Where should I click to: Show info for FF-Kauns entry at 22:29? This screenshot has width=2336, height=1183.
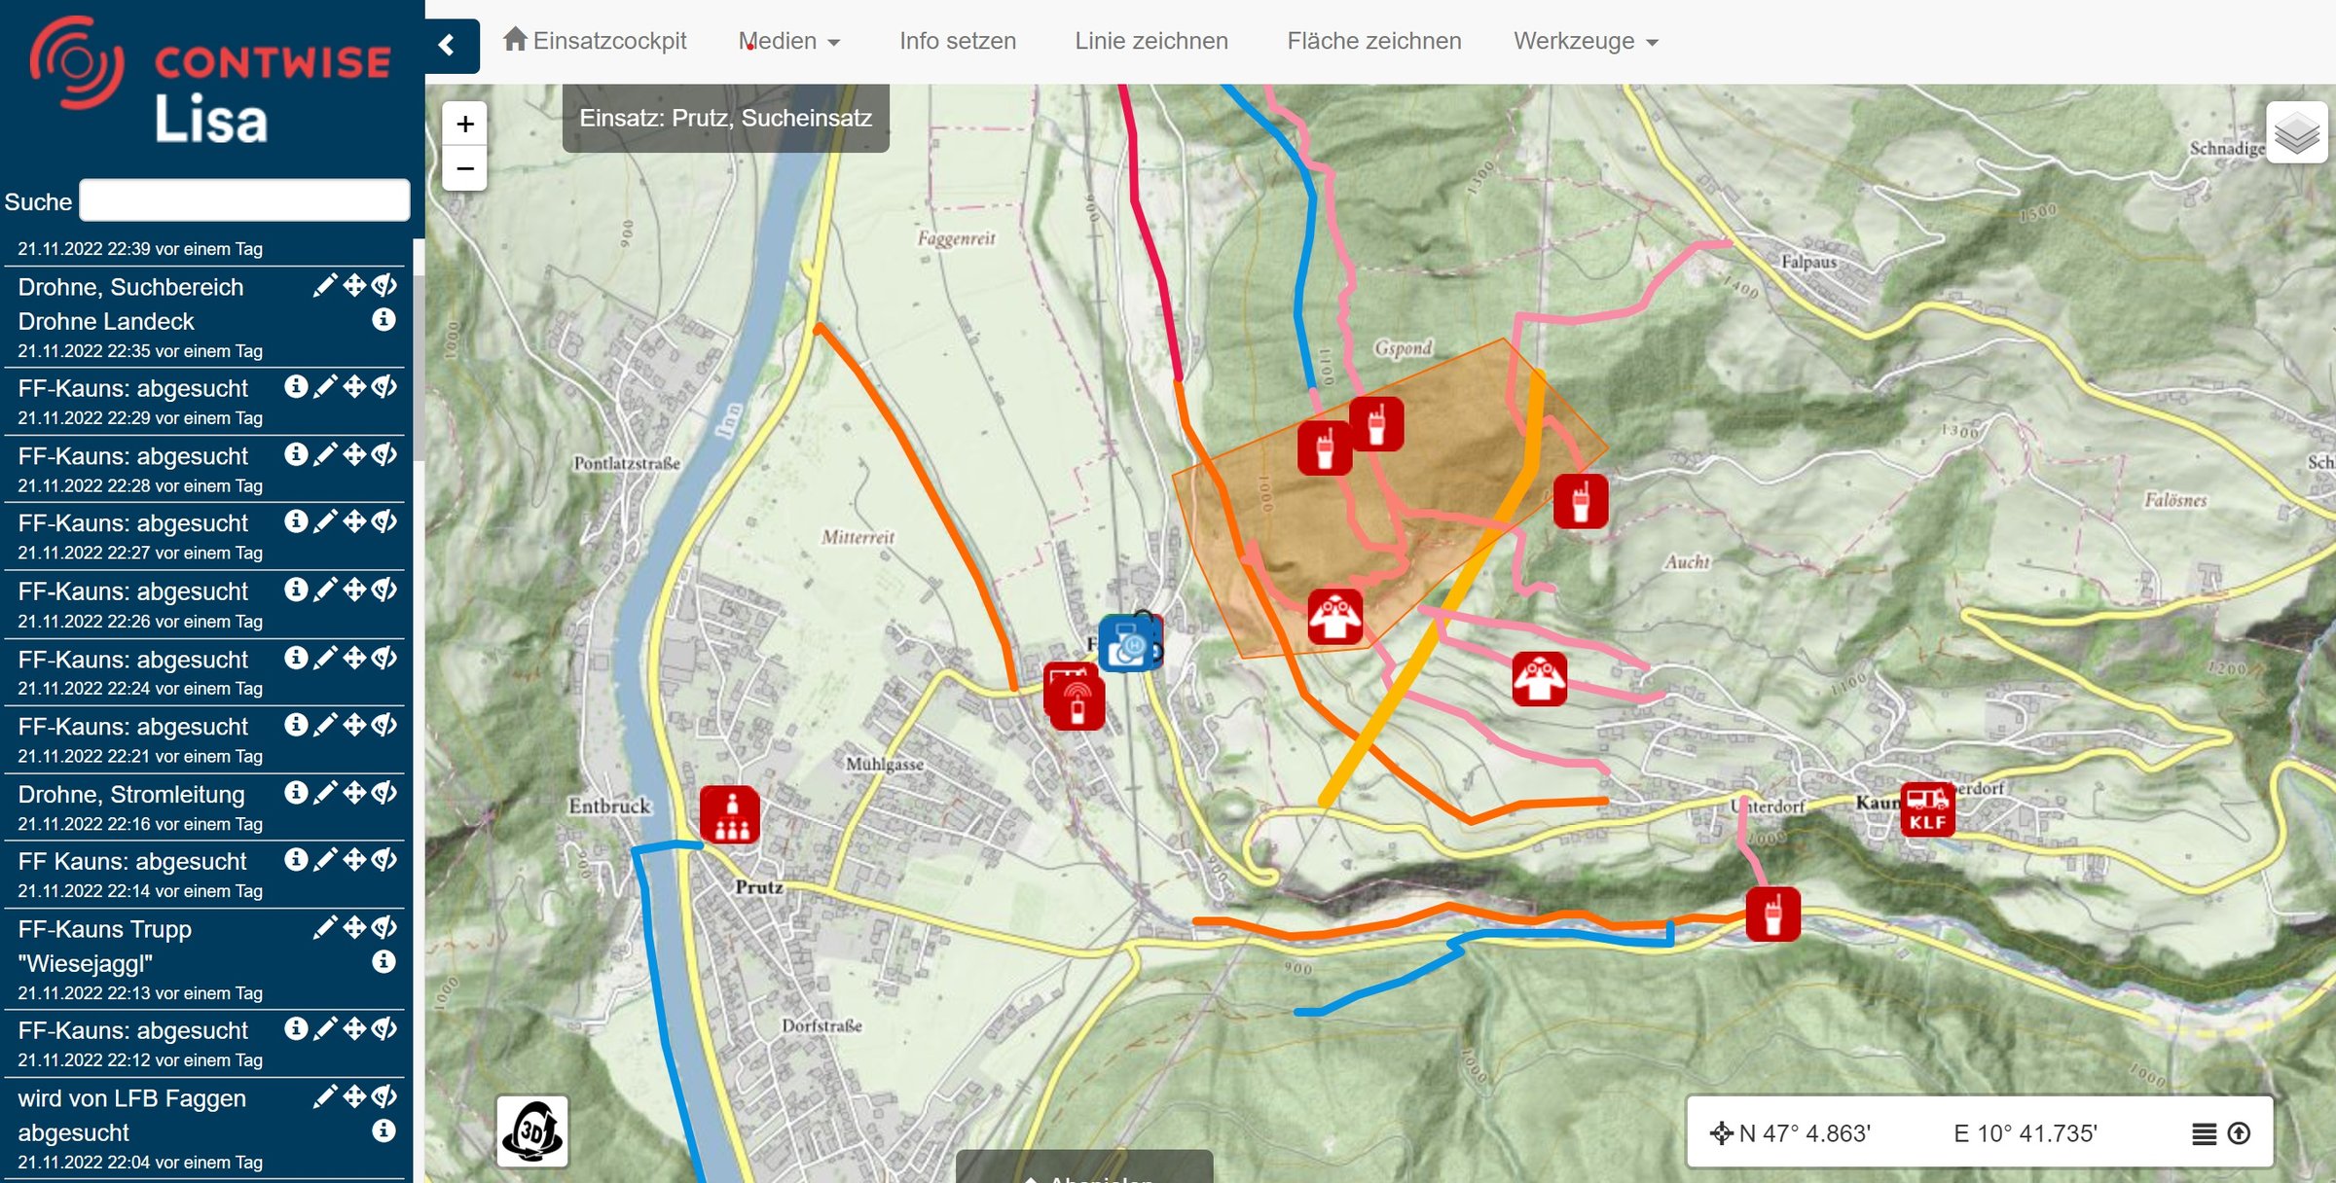(296, 386)
